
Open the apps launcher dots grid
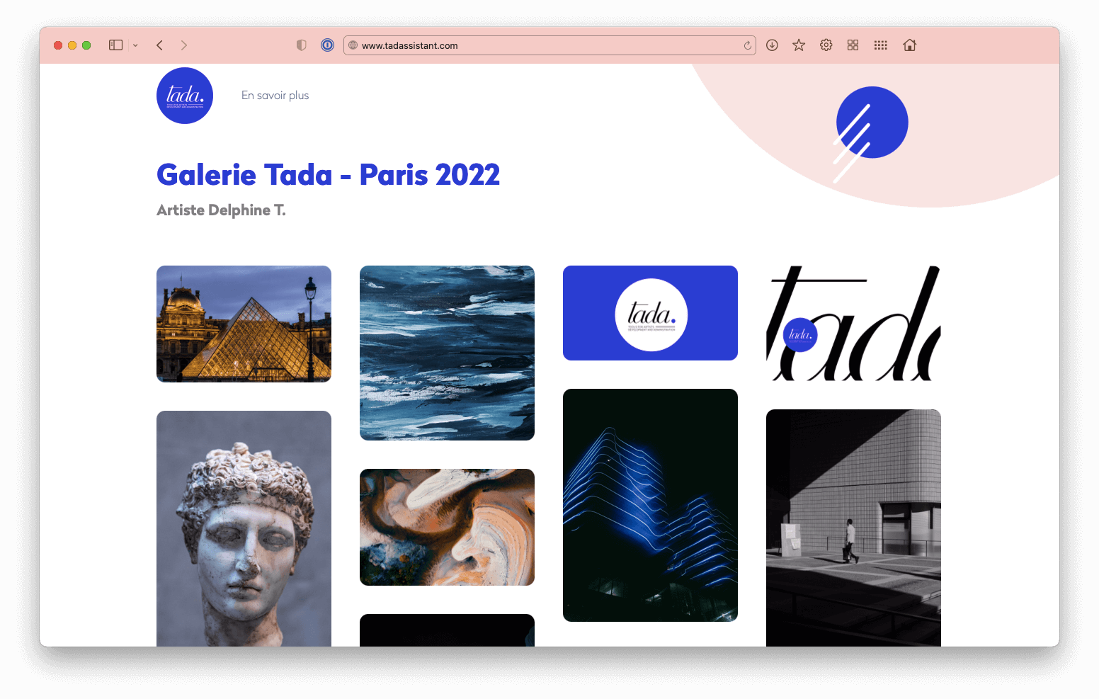(880, 45)
